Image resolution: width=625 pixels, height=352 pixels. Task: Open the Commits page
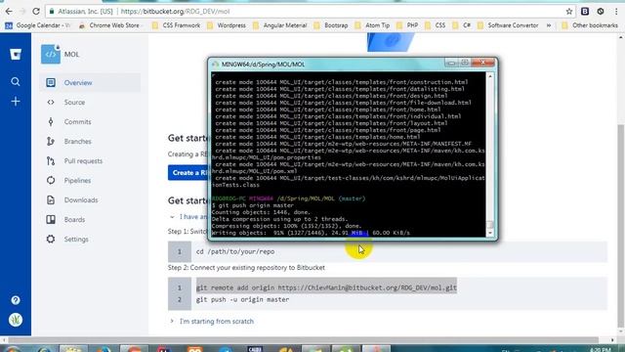tap(78, 121)
